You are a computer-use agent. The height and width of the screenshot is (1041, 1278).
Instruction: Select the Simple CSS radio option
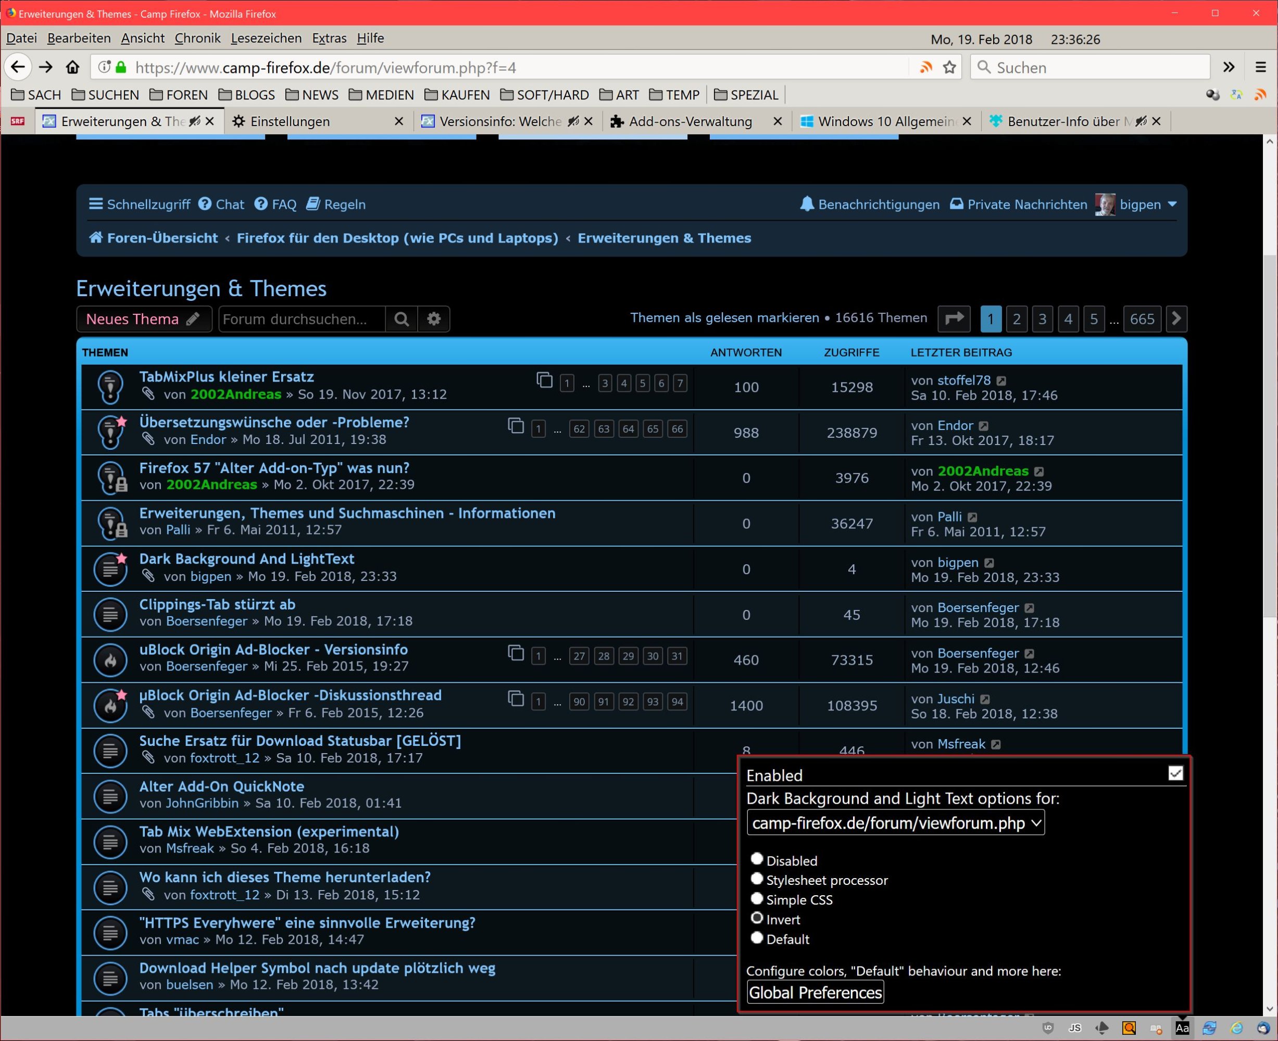[757, 899]
